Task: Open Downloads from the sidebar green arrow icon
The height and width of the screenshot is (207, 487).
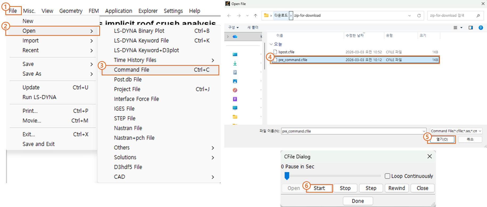Action: (x=235, y=63)
